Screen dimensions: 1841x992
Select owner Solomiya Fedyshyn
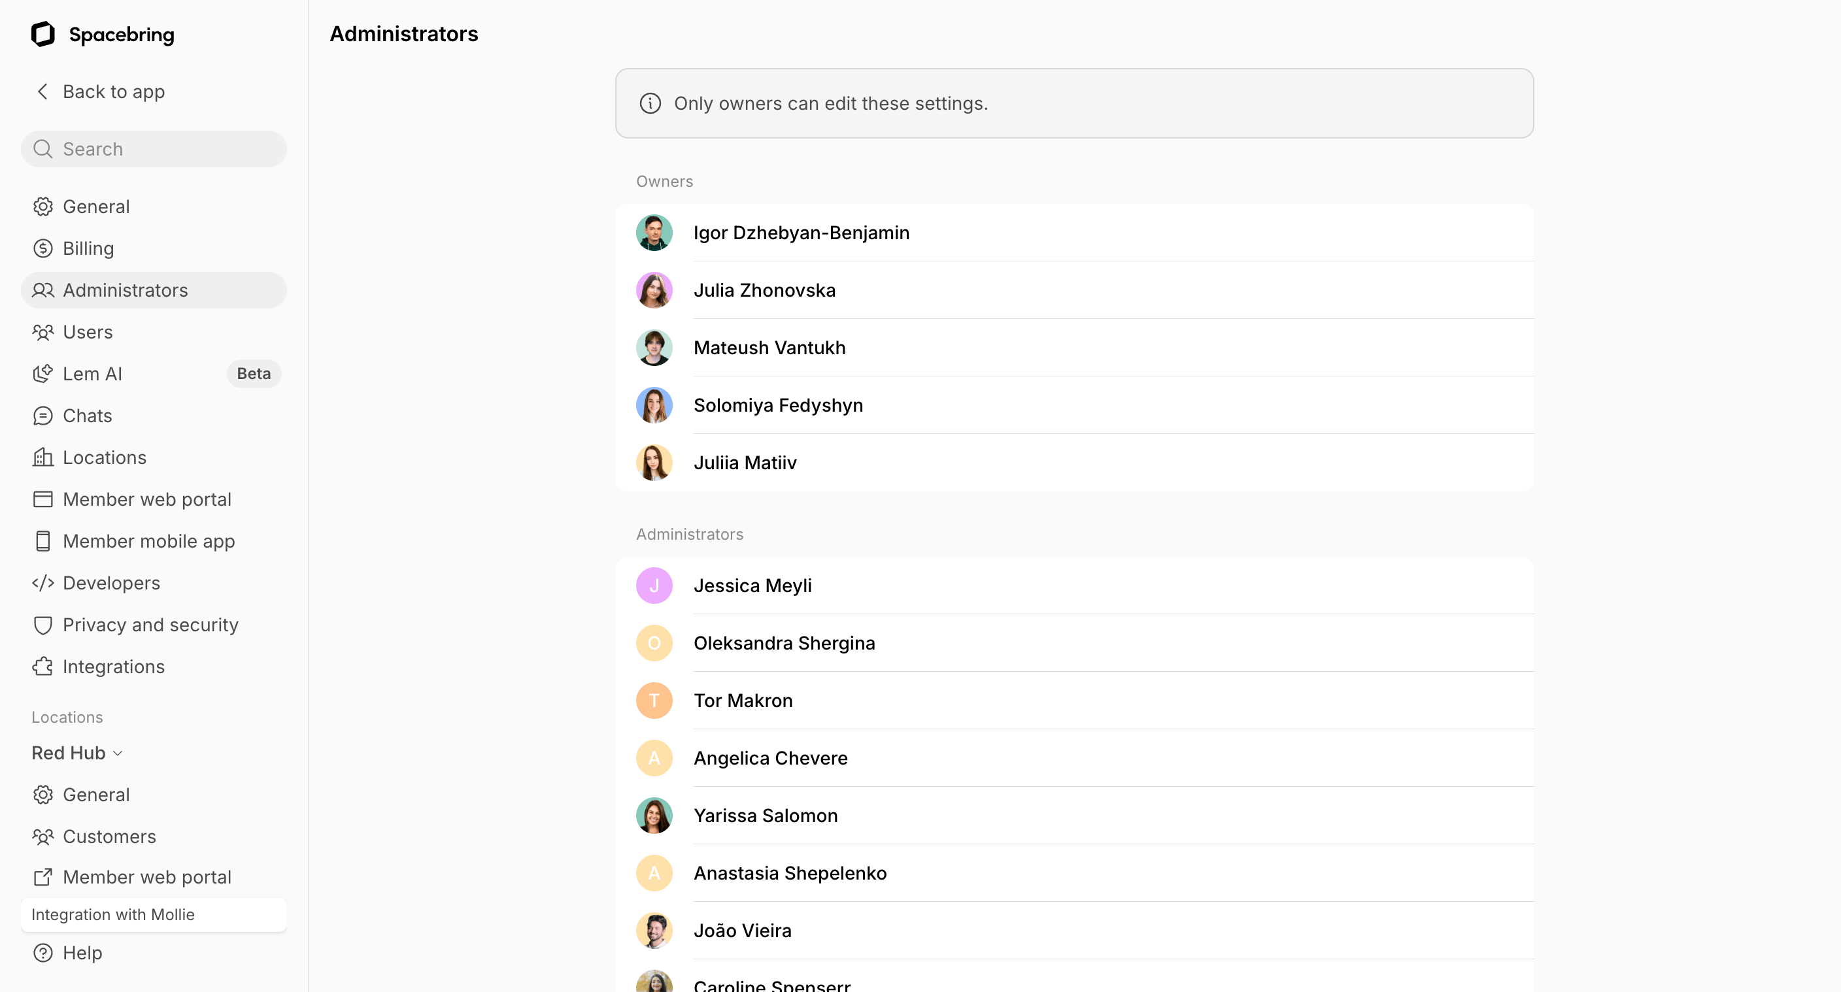pyautogui.click(x=1074, y=405)
